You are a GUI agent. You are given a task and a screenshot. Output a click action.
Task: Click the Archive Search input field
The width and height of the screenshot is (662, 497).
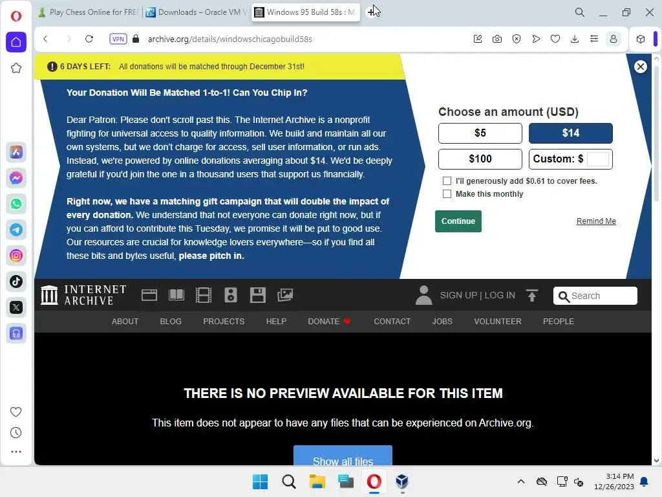(595, 296)
